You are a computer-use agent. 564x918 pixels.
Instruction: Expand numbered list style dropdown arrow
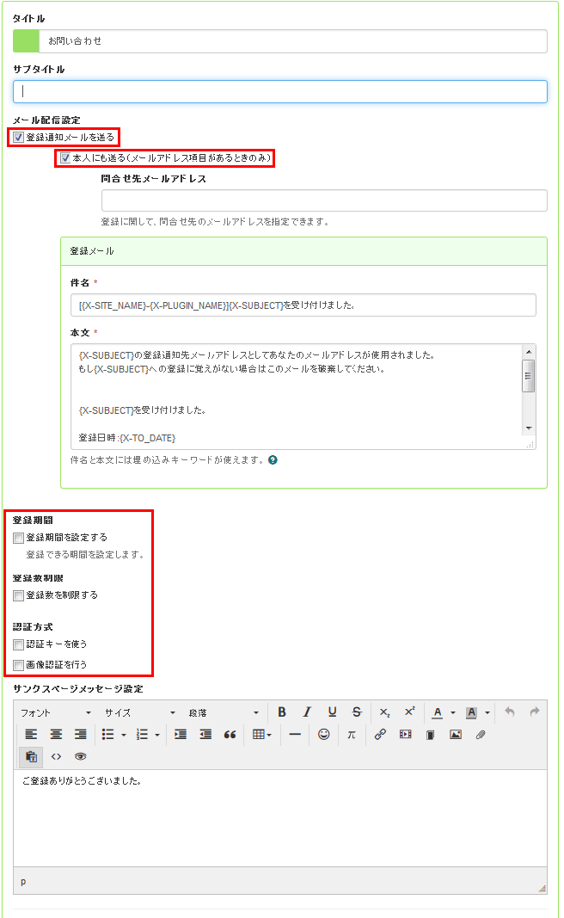pos(157,735)
